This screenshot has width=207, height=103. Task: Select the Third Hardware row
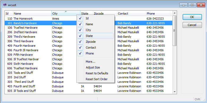88,41
